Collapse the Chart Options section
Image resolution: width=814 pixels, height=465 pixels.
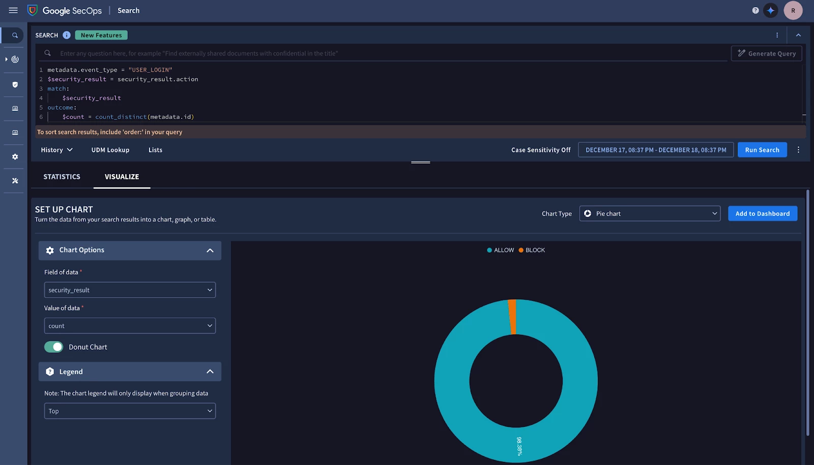click(210, 251)
